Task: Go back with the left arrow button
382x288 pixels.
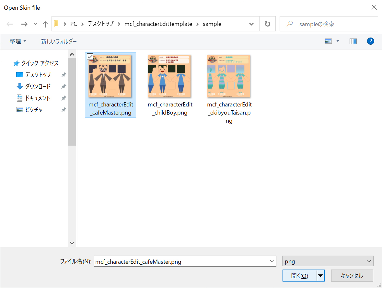Action: pyautogui.click(x=9, y=24)
